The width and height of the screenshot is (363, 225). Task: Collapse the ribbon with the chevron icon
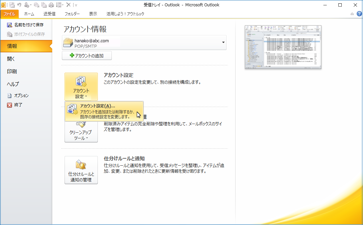click(x=352, y=14)
